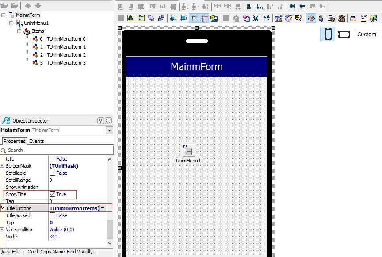
Task: Select the UnimMenu1 tree item
Action: 36,23
